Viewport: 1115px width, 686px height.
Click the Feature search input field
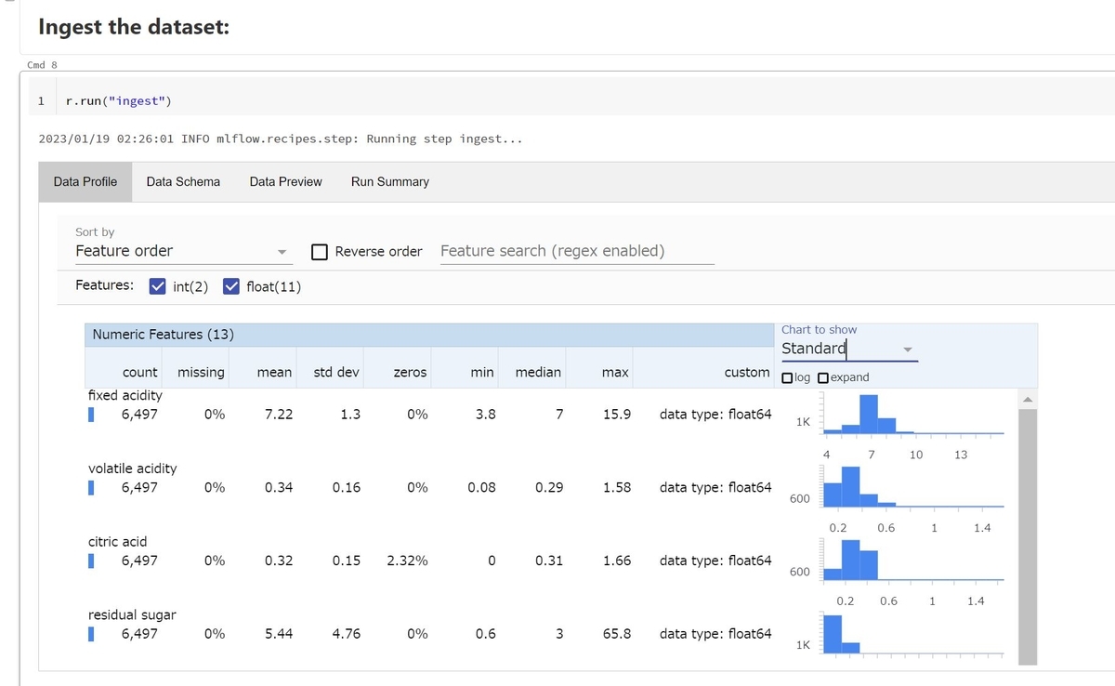(x=577, y=251)
